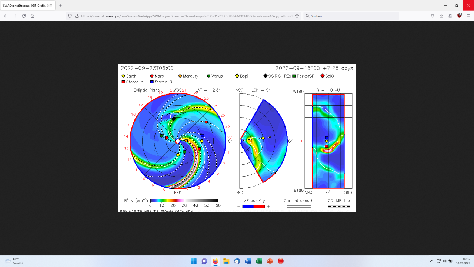Viewport: 474px width, 267px height.
Task: Open Firefox application menu
Action: [468, 16]
